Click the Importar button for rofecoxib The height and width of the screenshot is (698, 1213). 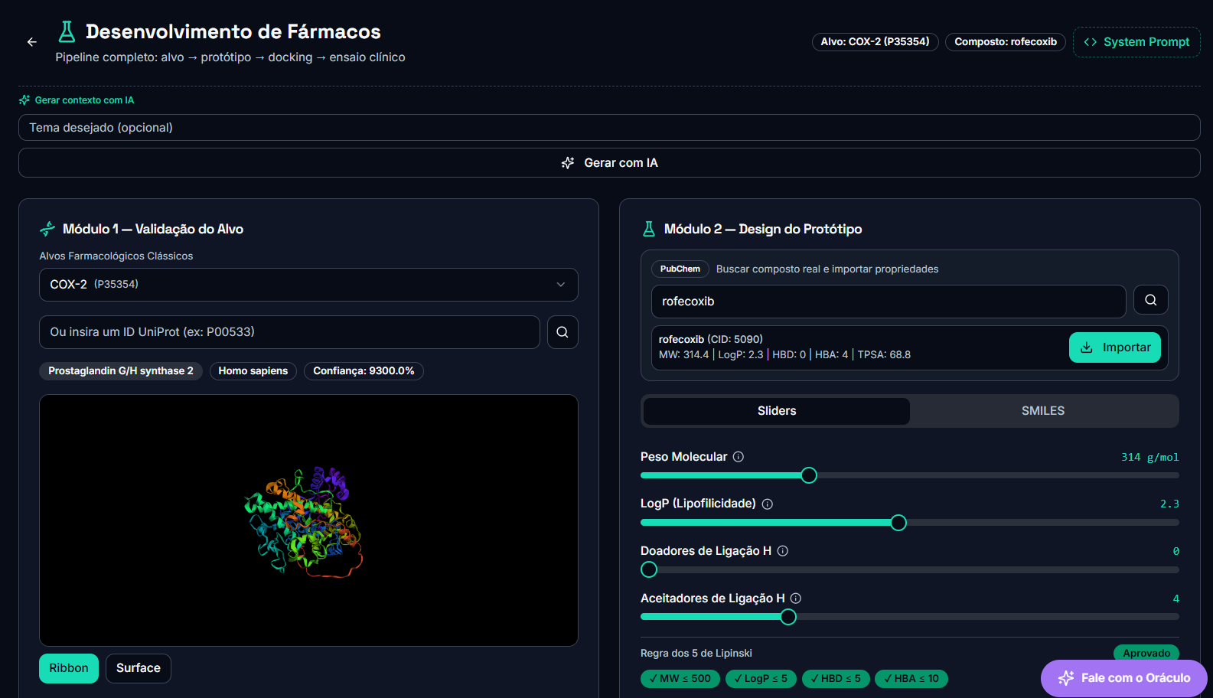[x=1115, y=347]
